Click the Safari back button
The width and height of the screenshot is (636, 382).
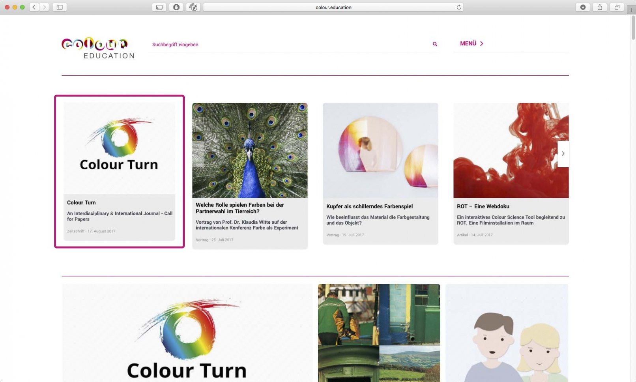coord(34,7)
